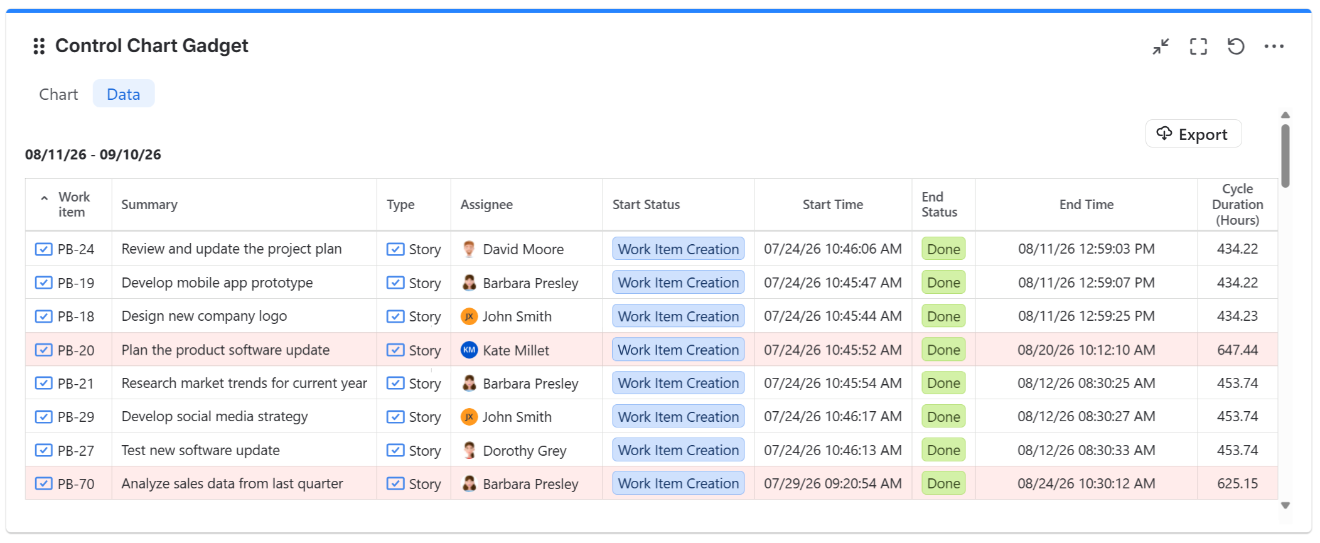This screenshot has width=1320, height=543.
Task: Export the control chart data
Action: click(x=1193, y=134)
